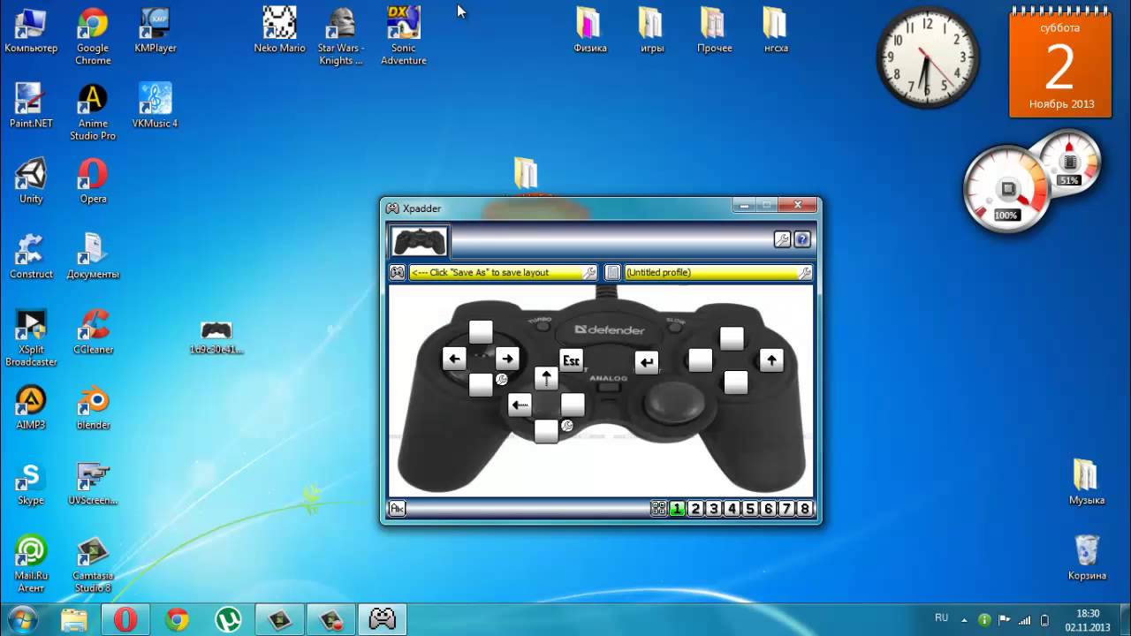Image resolution: width=1131 pixels, height=636 pixels.
Task: Open the Opera taskbar button
Action: (125, 620)
